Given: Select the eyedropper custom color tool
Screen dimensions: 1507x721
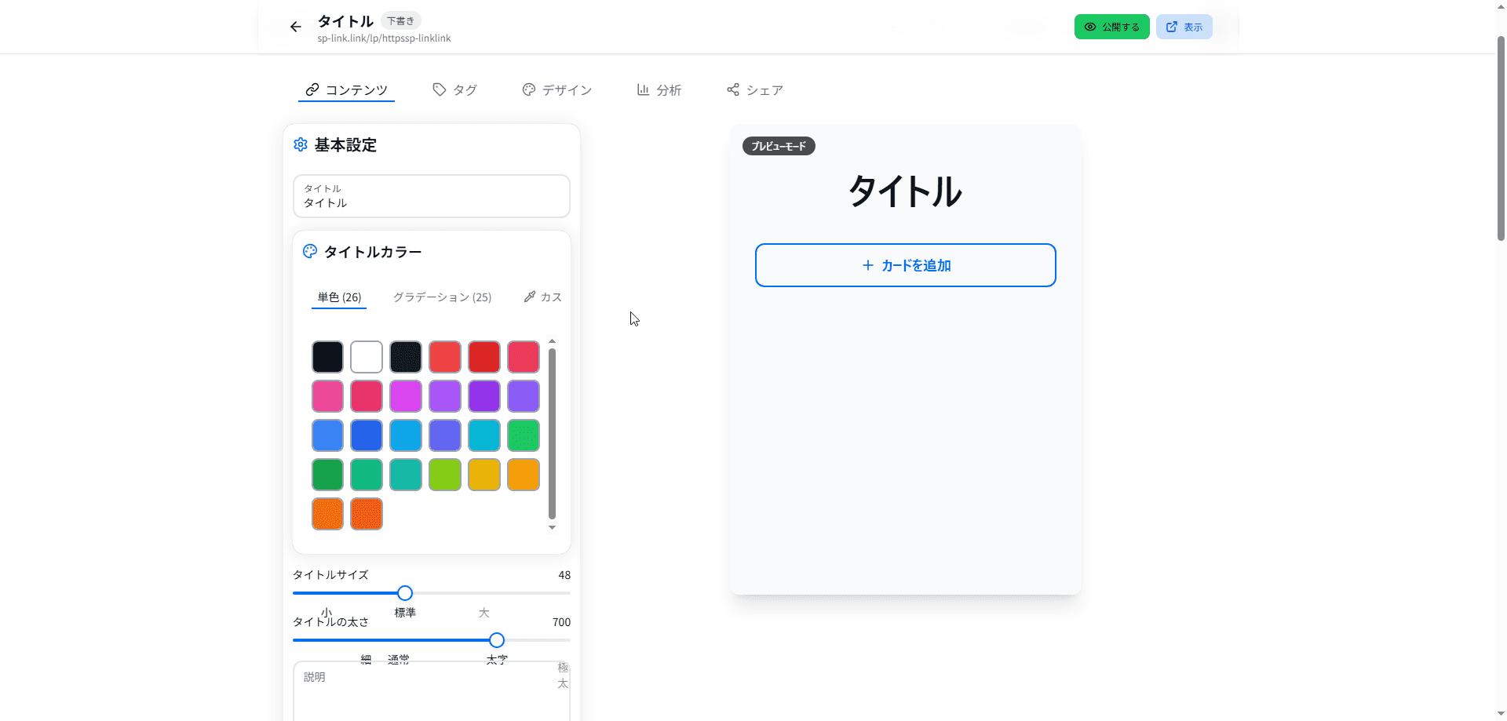Looking at the screenshot, I should pos(530,297).
